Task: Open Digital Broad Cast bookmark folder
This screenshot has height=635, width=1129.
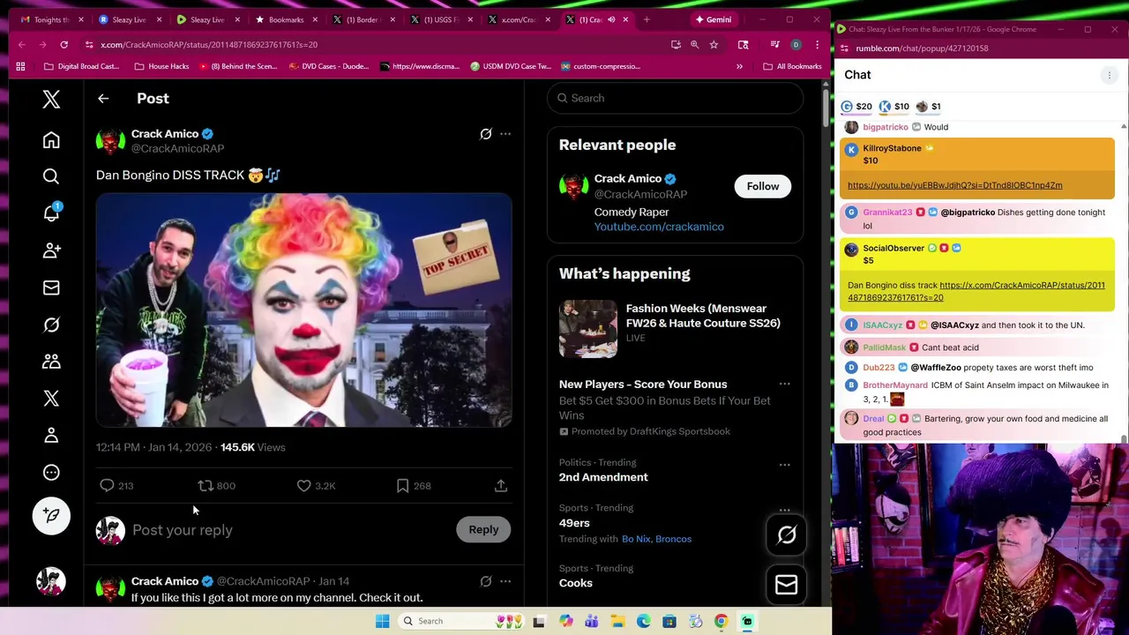Action: (81, 66)
